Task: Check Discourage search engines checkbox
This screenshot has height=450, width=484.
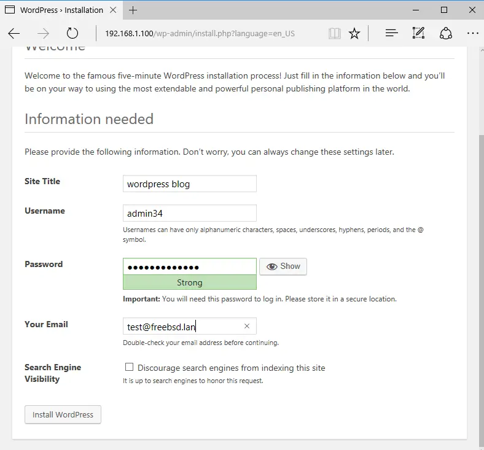Action: 130,367
